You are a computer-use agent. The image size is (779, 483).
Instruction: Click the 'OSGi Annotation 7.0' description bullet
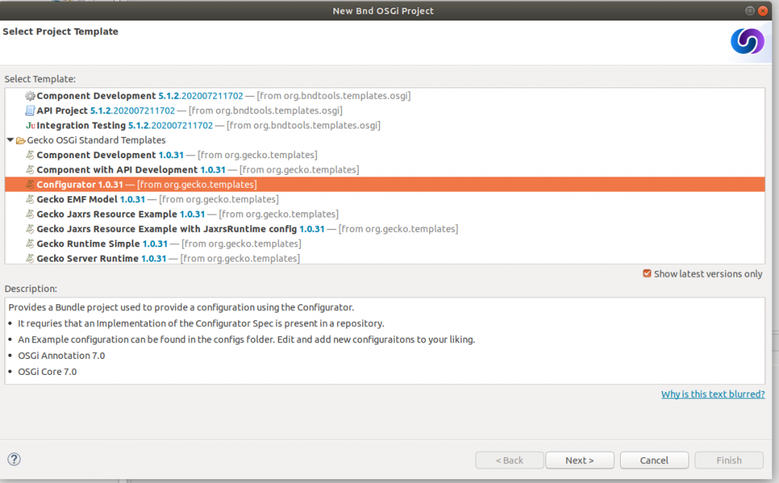click(x=62, y=356)
